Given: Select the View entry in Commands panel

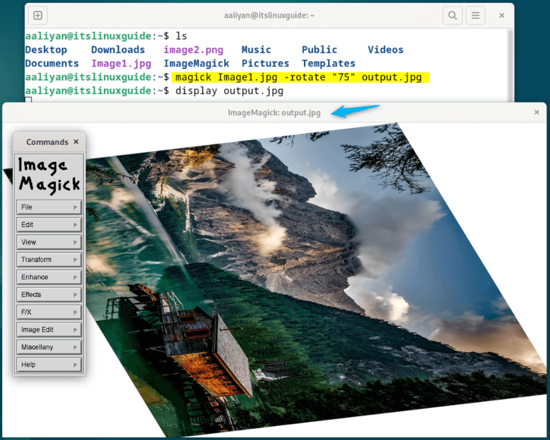Looking at the screenshot, I should pos(49,242).
